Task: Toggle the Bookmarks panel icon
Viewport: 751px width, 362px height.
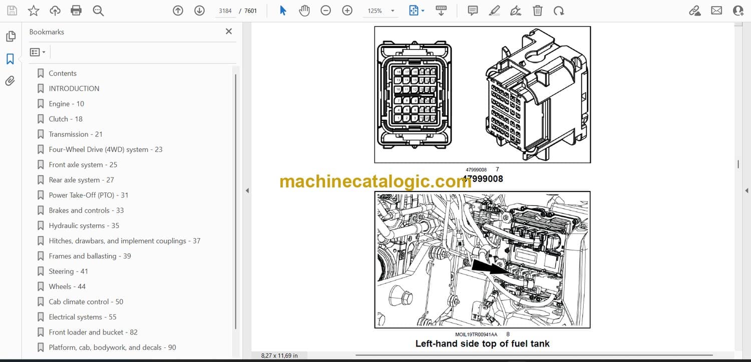Action: point(10,59)
